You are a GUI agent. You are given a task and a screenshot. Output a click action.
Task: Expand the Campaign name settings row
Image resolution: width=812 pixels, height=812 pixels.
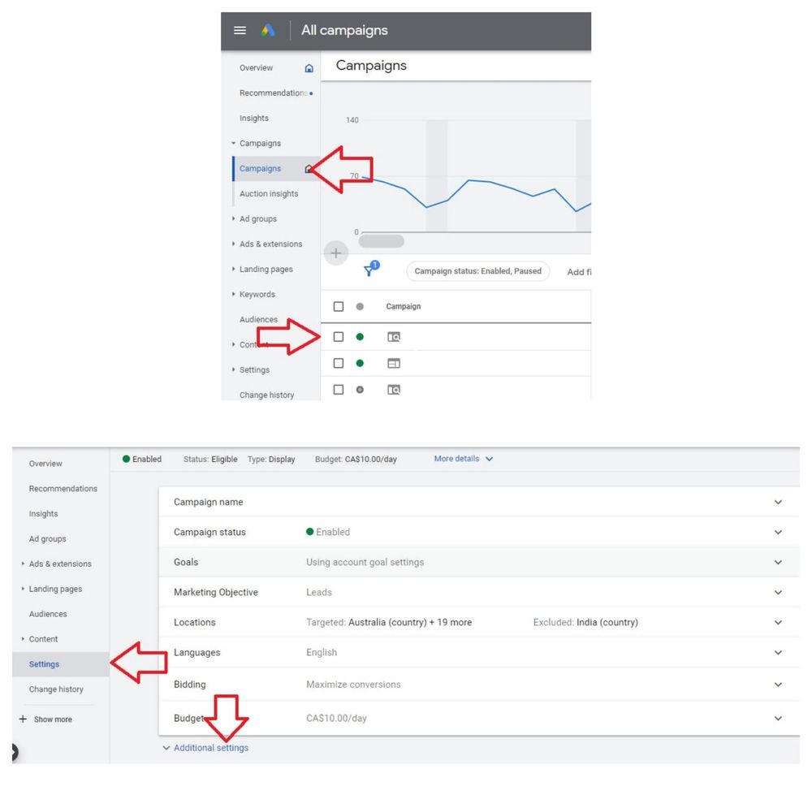coord(778,502)
